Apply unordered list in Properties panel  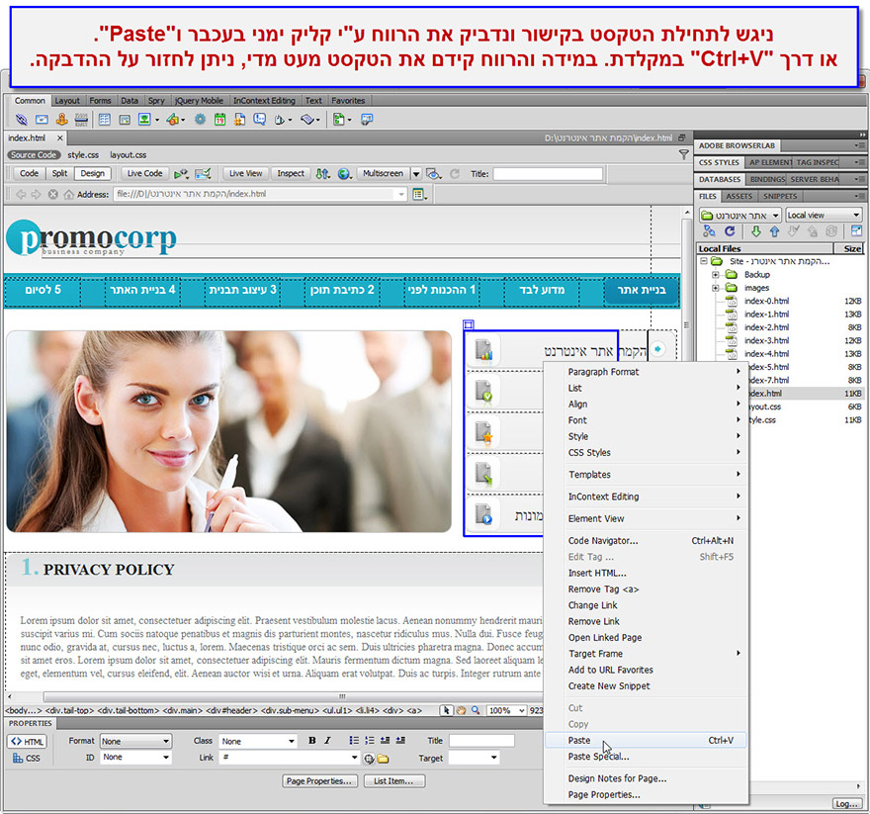coord(354,740)
